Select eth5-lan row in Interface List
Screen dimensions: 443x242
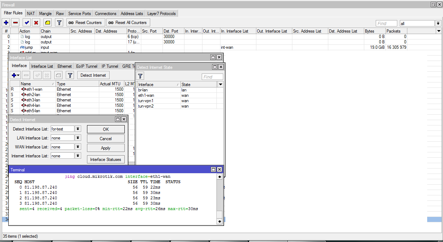click(x=72, y=111)
